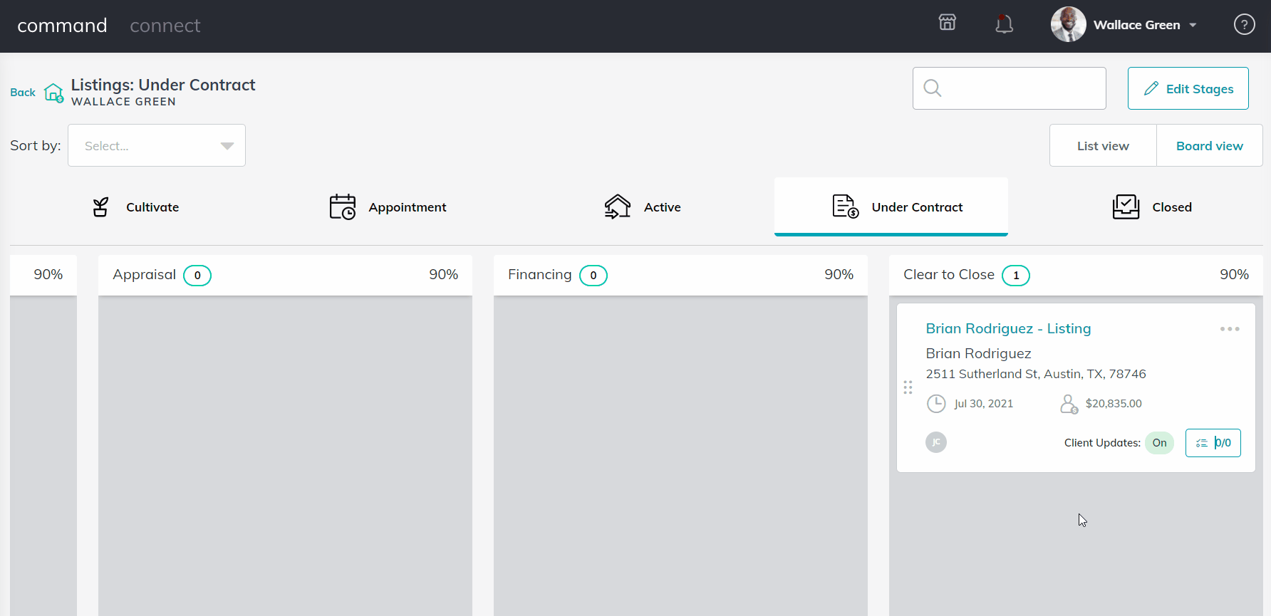Open the notifications bell

pos(1004,24)
